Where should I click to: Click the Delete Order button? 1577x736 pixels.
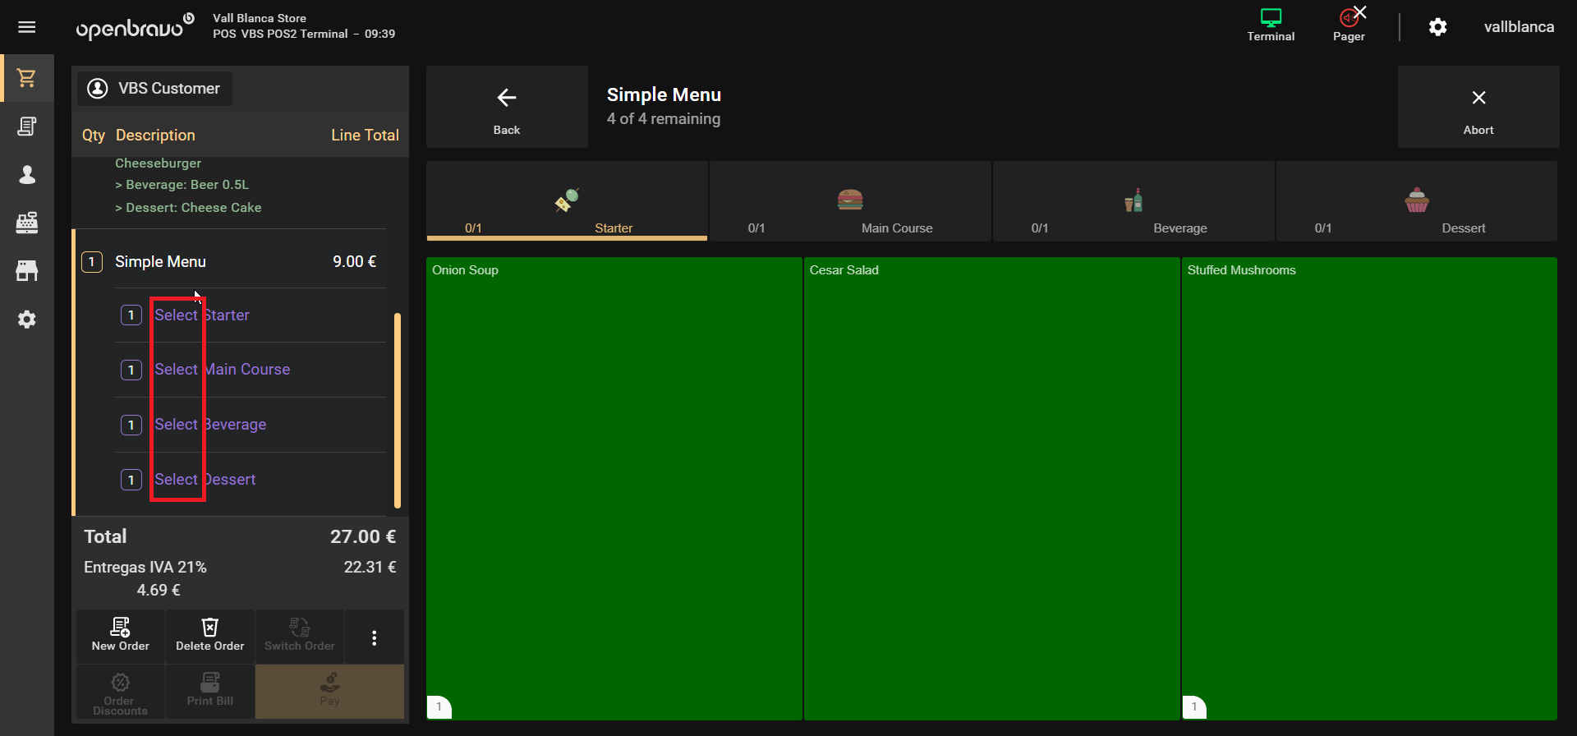click(210, 636)
